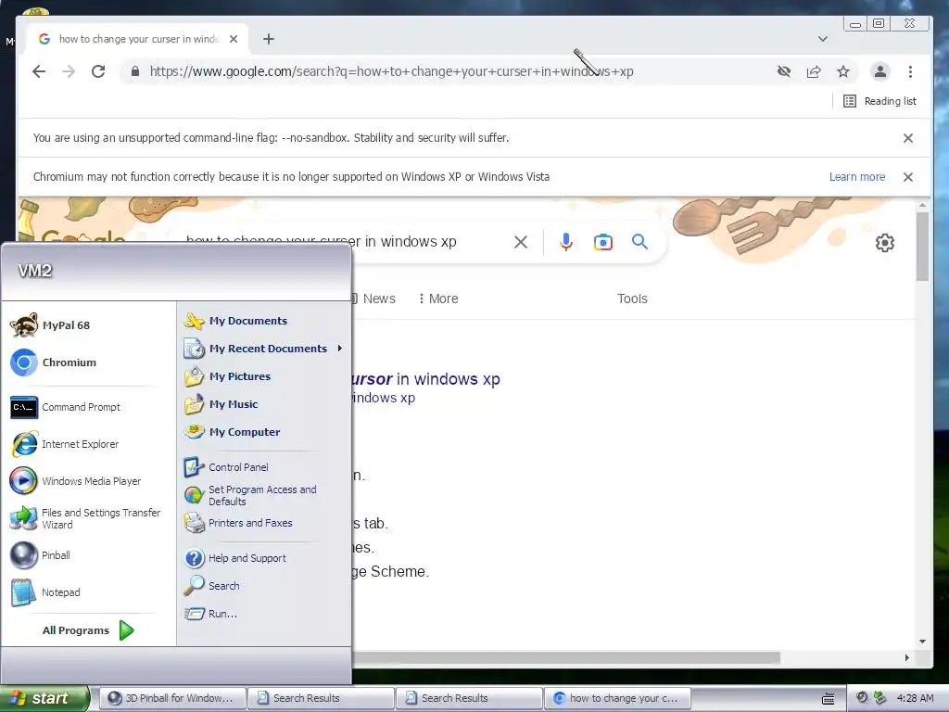Search by image camera icon
Viewport: 949px width, 712px height.
(602, 242)
